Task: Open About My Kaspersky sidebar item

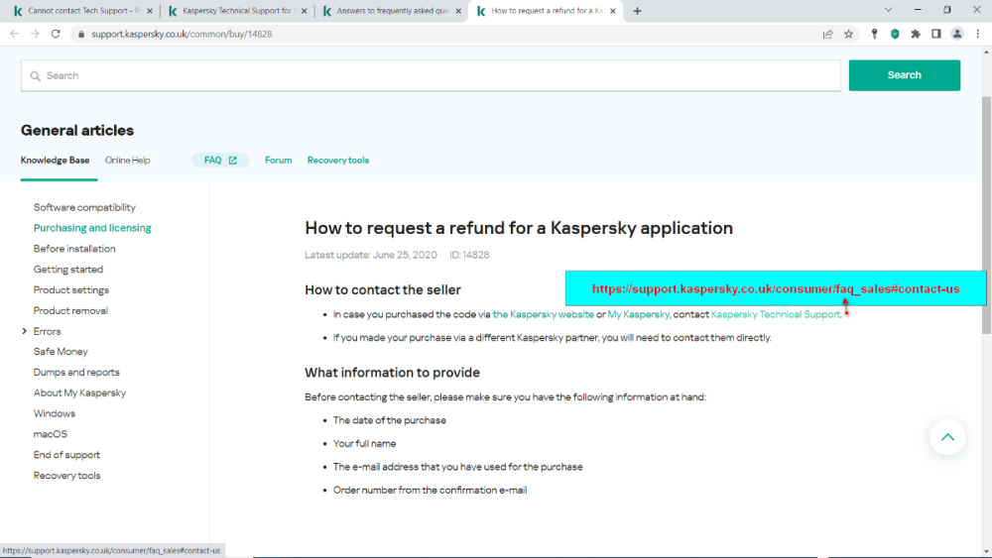Action: coord(79,392)
